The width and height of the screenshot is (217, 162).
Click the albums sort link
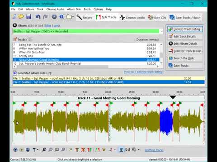[x=57, y=26]
